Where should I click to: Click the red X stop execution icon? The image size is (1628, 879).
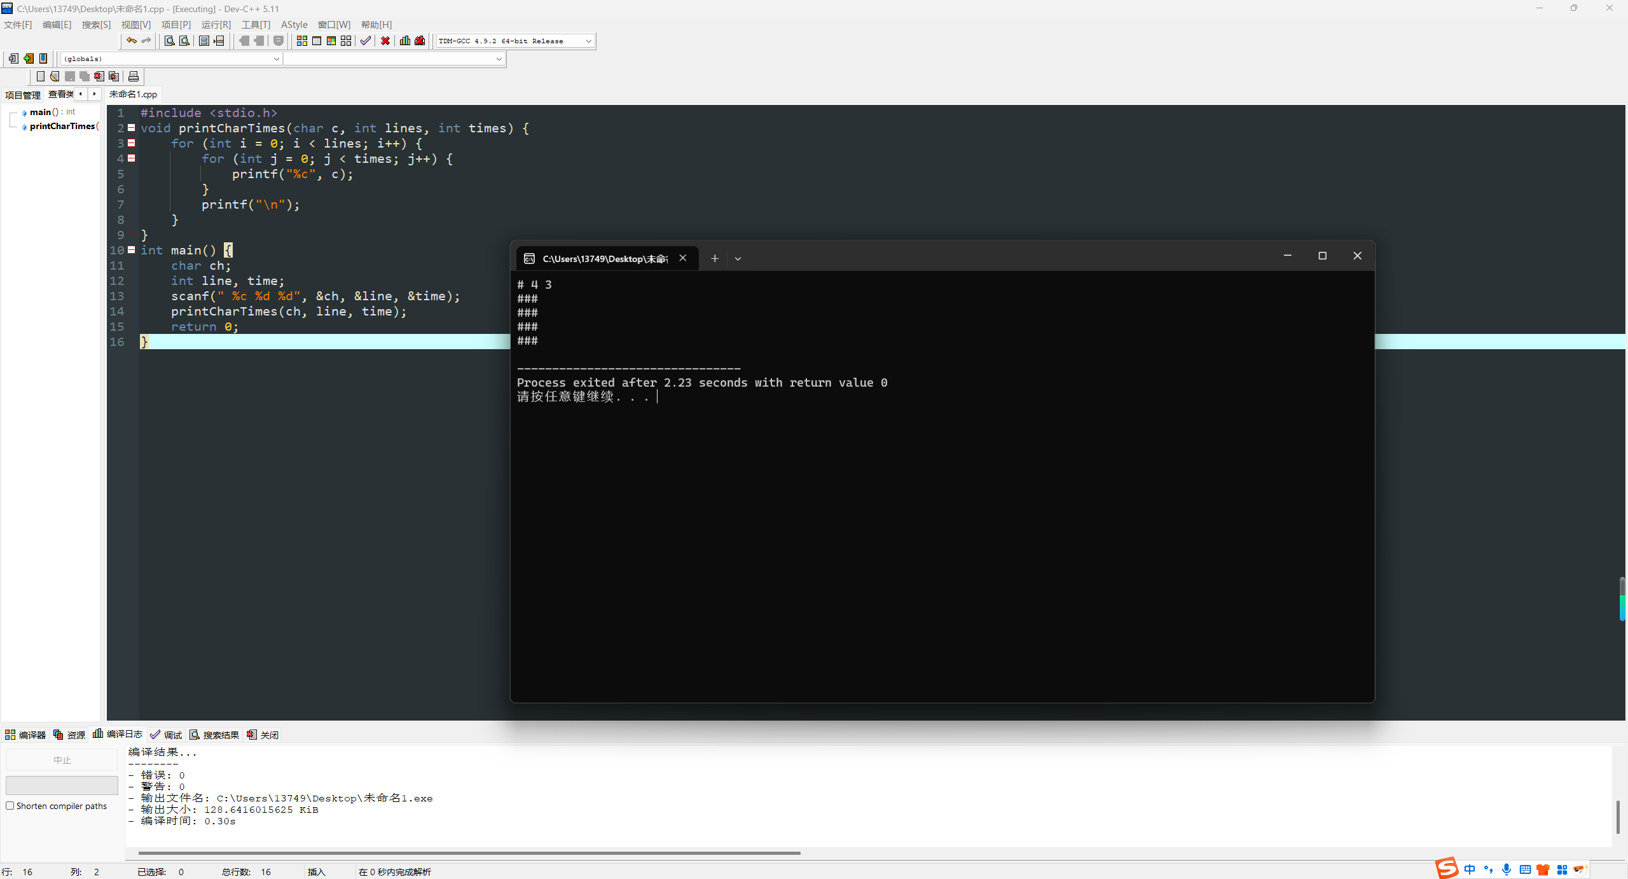[385, 41]
